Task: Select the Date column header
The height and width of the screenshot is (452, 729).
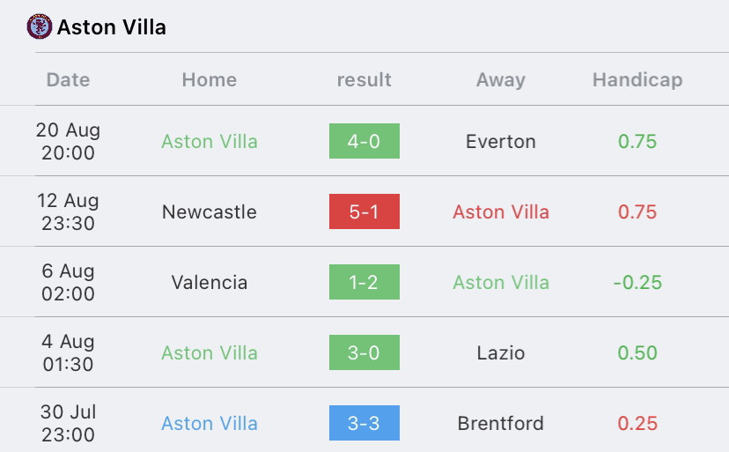Action: [68, 79]
